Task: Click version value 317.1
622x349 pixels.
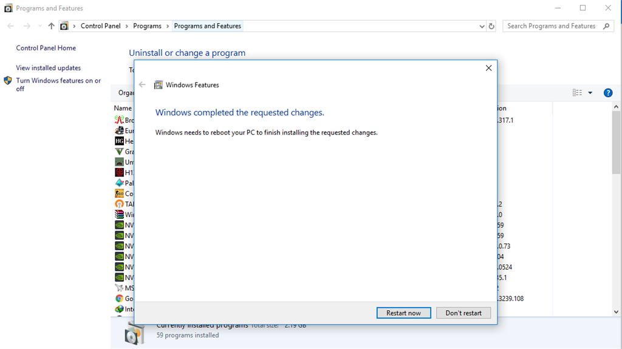Action: coord(505,120)
